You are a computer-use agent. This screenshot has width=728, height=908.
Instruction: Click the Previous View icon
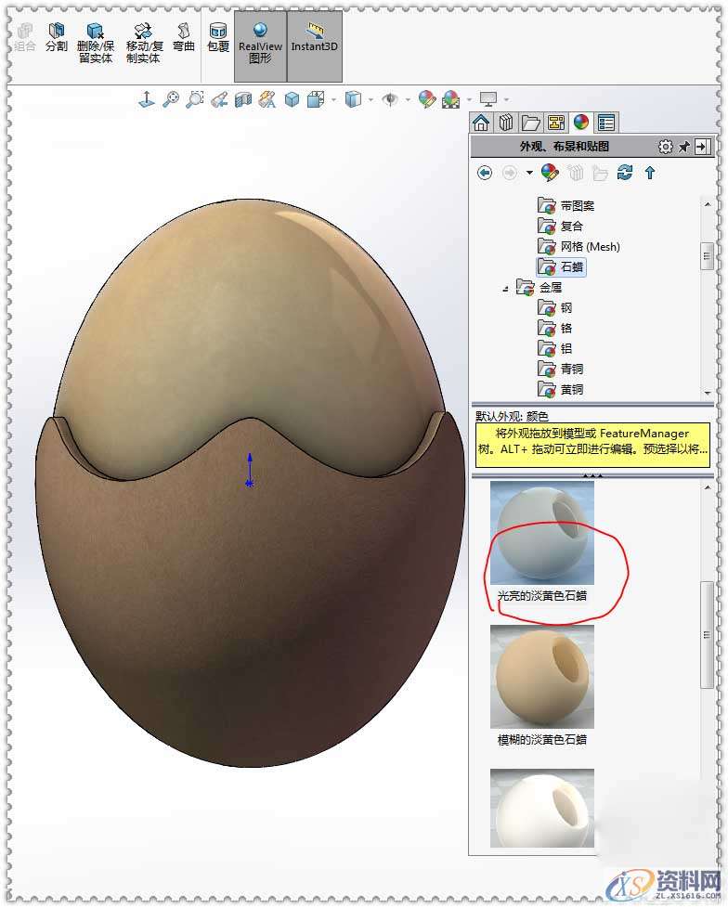219,99
